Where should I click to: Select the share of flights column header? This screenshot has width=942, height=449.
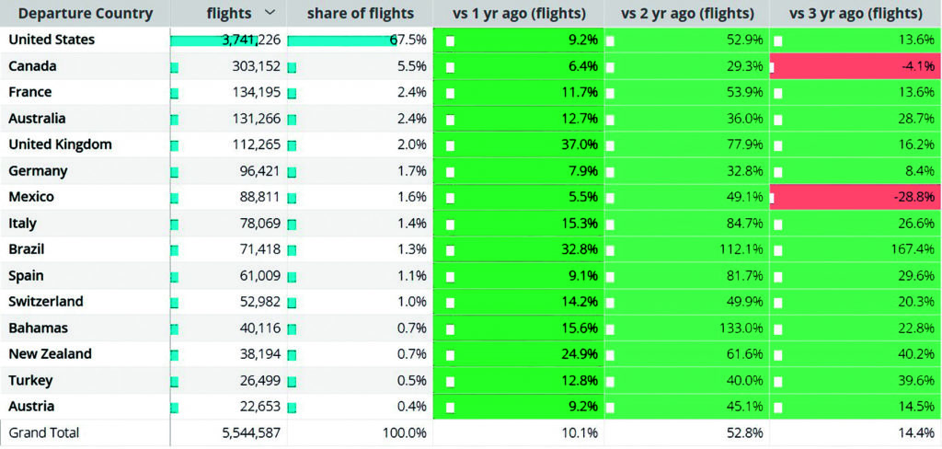(360, 13)
